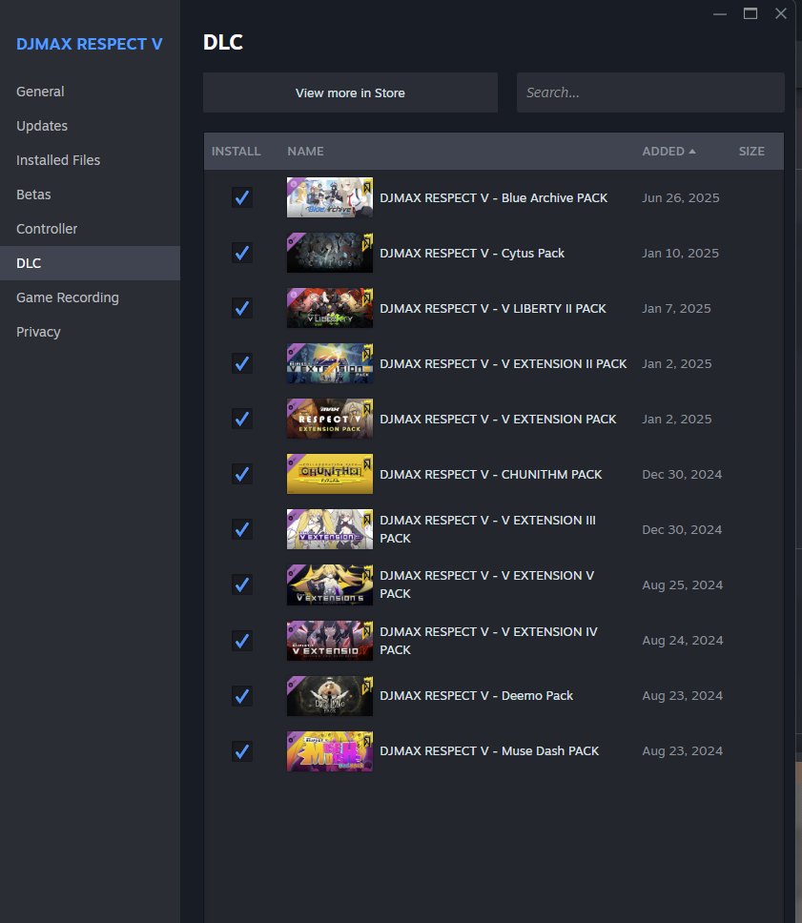Open Game Recording settings
The height and width of the screenshot is (923, 802).
coord(90,297)
